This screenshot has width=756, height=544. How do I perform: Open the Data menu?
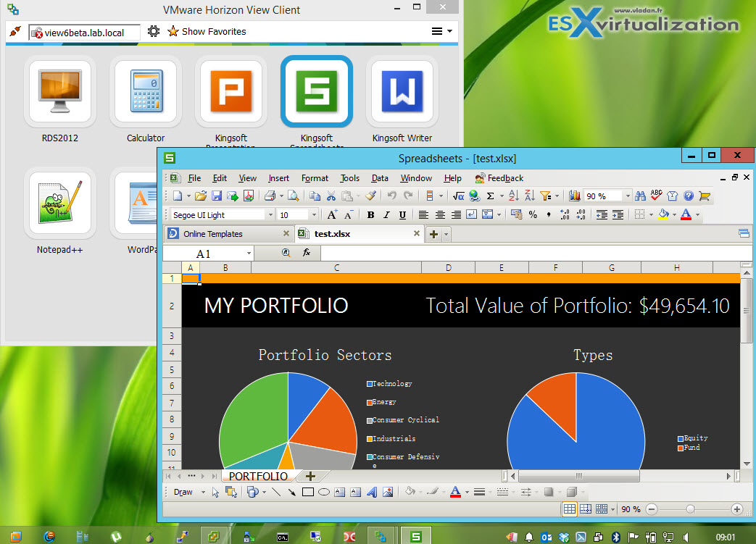point(380,177)
